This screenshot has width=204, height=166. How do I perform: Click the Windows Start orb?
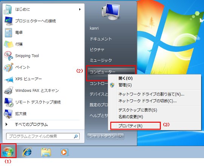8,152
